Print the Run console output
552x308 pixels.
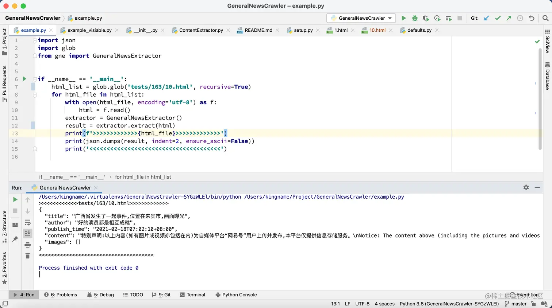27,245
